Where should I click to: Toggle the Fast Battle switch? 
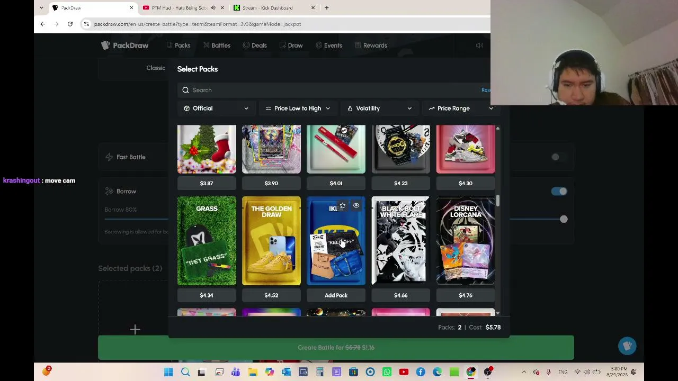click(x=558, y=157)
